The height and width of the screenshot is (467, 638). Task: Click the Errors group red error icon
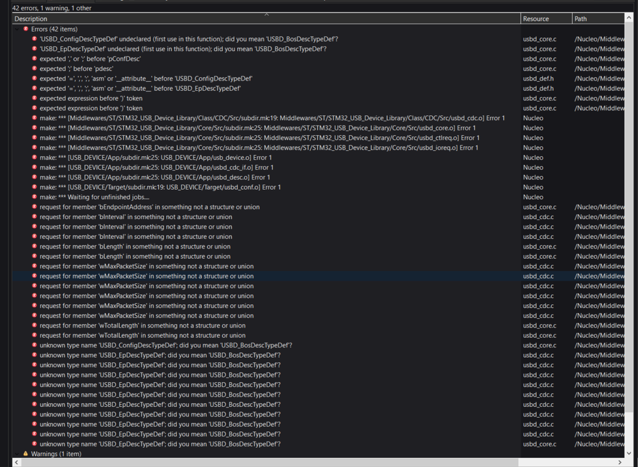click(x=26, y=29)
